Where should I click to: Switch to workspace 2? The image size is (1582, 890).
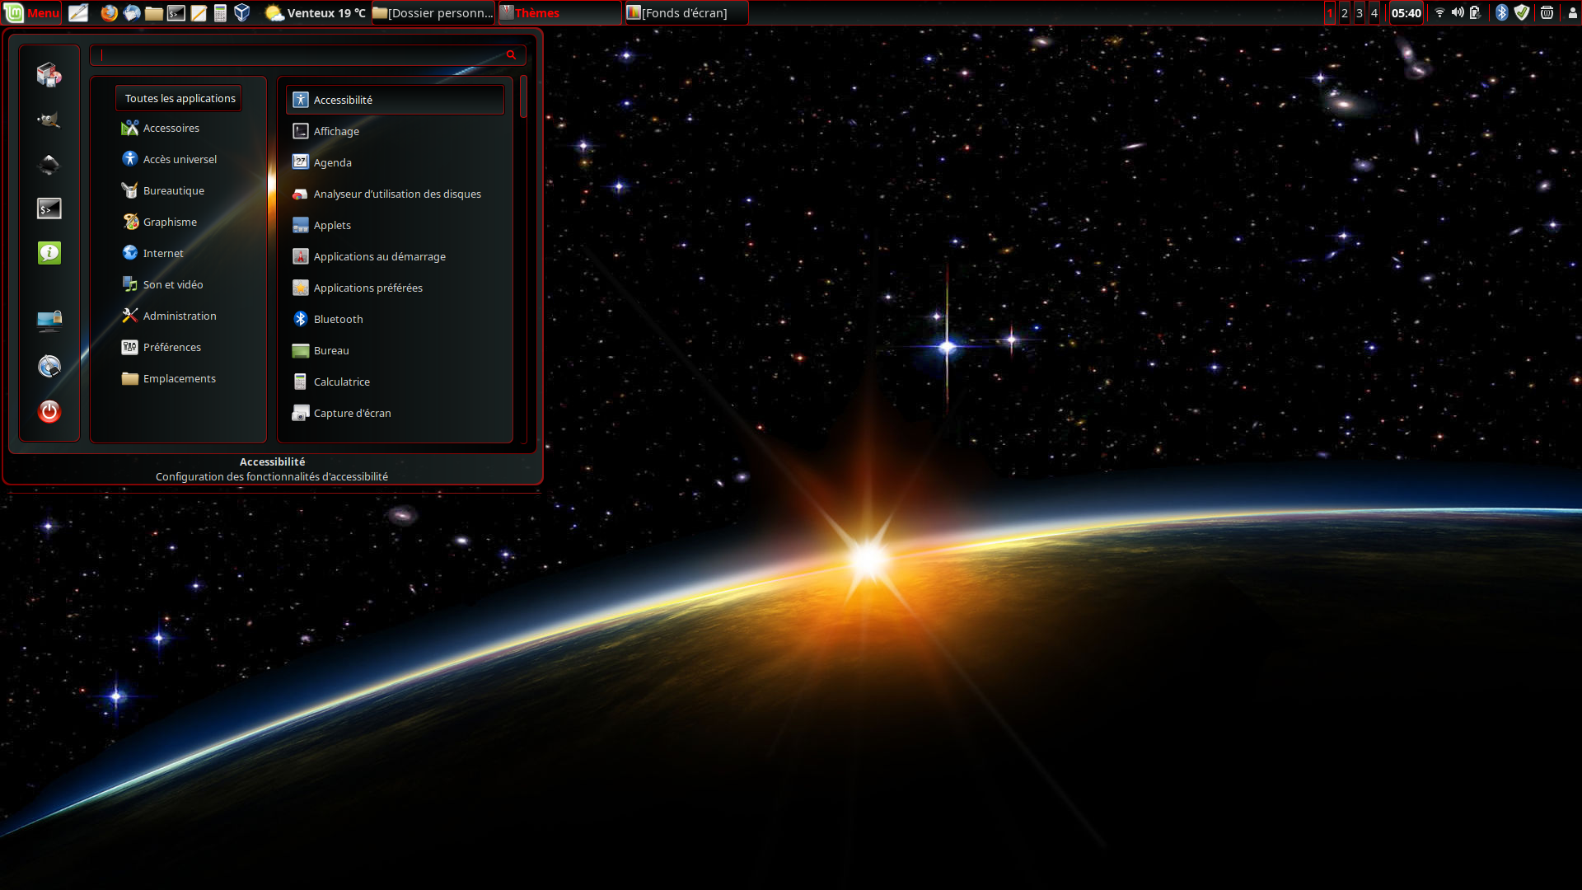[1345, 12]
